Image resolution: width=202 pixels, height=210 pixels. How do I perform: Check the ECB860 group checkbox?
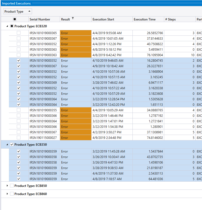point(12,194)
